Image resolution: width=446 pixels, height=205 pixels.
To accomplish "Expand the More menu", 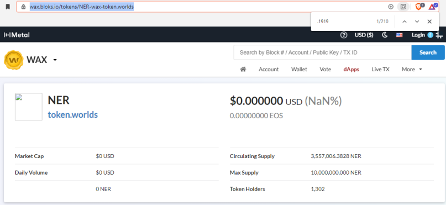I will click(x=412, y=70).
